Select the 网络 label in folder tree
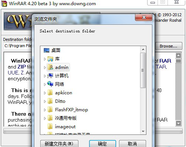The height and width of the screenshot is (147, 186). (60, 84)
